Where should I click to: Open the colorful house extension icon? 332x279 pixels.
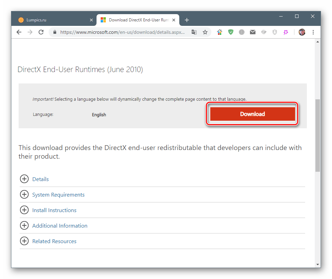click(220, 32)
